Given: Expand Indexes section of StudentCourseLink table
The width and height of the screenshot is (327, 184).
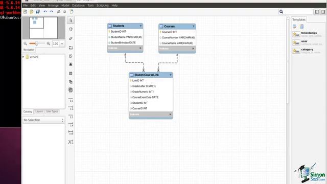Looking at the screenshot, I should pyautogui.click(x=170, y=114).
